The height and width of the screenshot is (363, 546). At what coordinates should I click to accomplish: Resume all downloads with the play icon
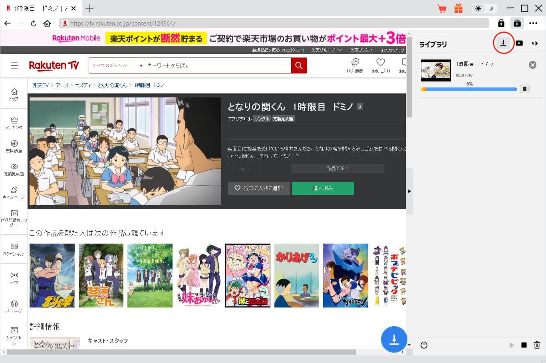512,345
